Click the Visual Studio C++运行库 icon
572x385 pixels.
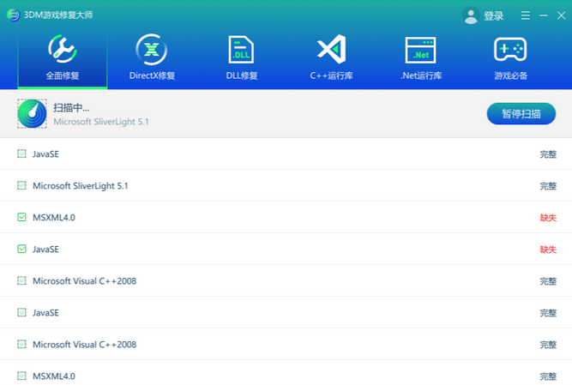(x=331, y=50)
